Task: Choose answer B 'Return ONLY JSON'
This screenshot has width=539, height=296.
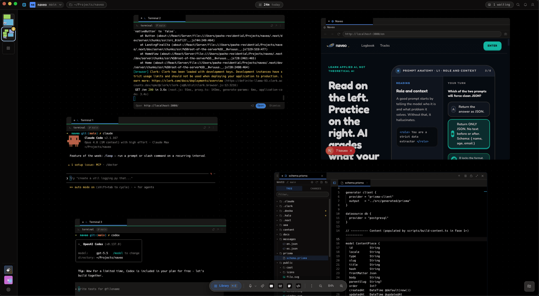Action: (x=468, y=134)
